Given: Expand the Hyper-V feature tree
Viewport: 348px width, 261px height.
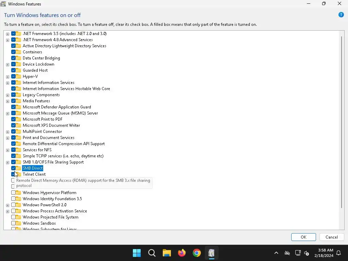Looking at the screenshot, I should click(7, 77).
